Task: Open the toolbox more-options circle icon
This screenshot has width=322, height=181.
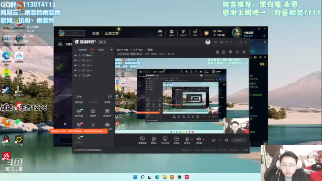Action: click(x=110, y=97)
